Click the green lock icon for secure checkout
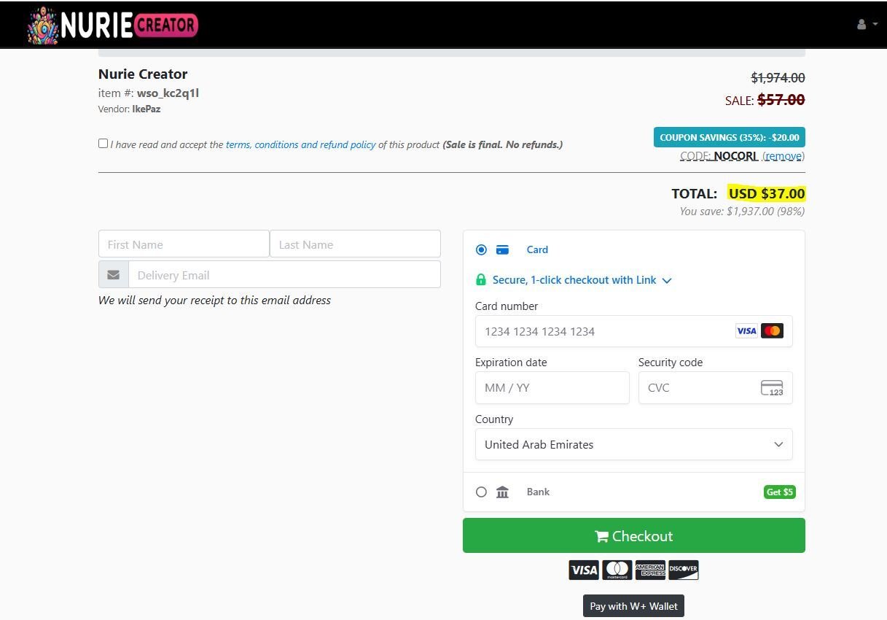This screenshot has height=620, width=887. (x=481, y=280)
